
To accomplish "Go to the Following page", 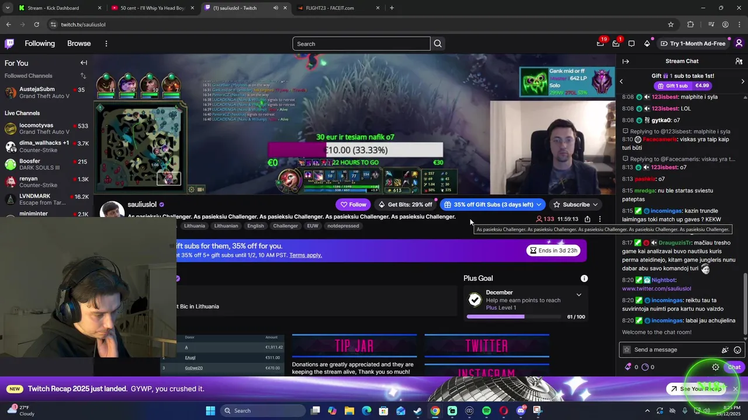I will [x=40, y=44].
